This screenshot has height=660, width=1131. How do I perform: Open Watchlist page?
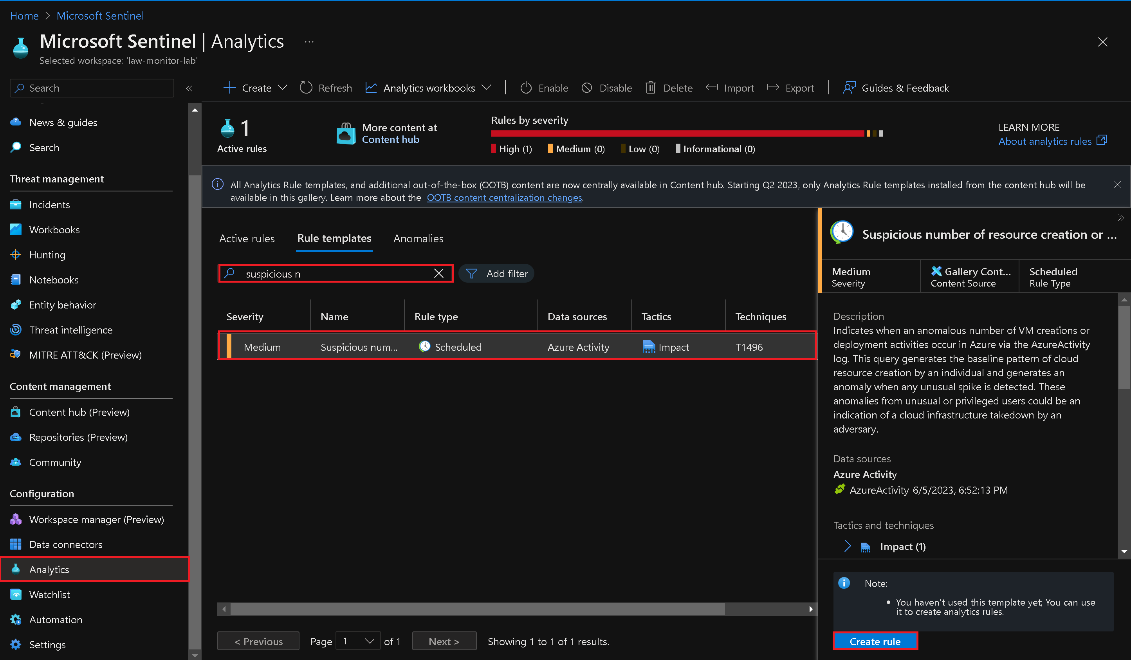click(x=49, y=595)
